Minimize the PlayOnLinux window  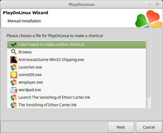pos(150,5)
